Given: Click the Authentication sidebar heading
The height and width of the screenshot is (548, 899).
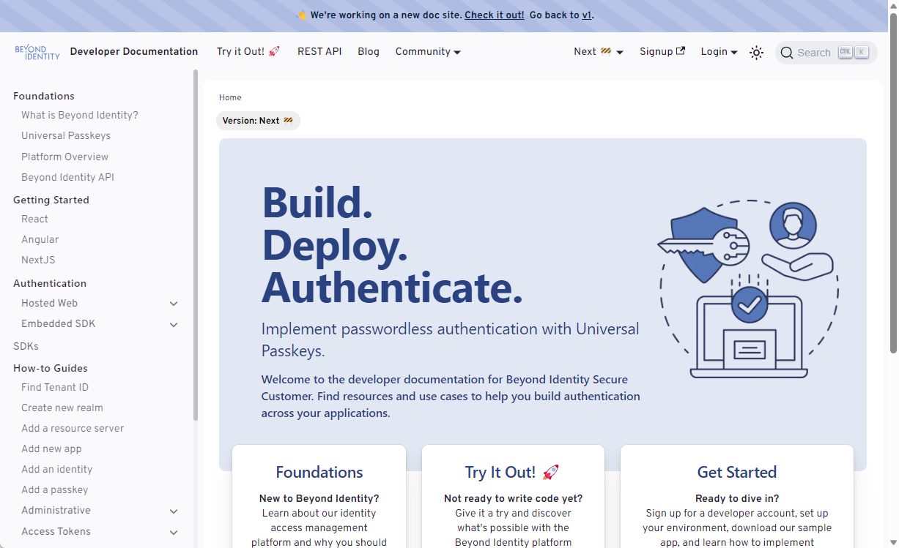Looking at the screenshot, I should 50,283.
